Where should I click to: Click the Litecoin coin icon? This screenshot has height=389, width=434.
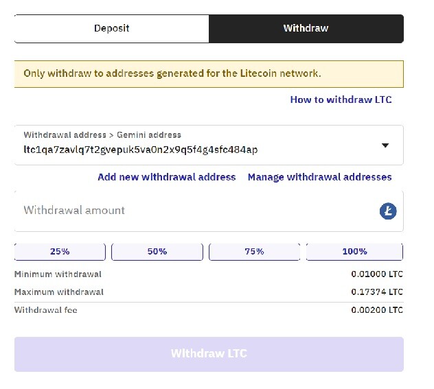[388, 211]
